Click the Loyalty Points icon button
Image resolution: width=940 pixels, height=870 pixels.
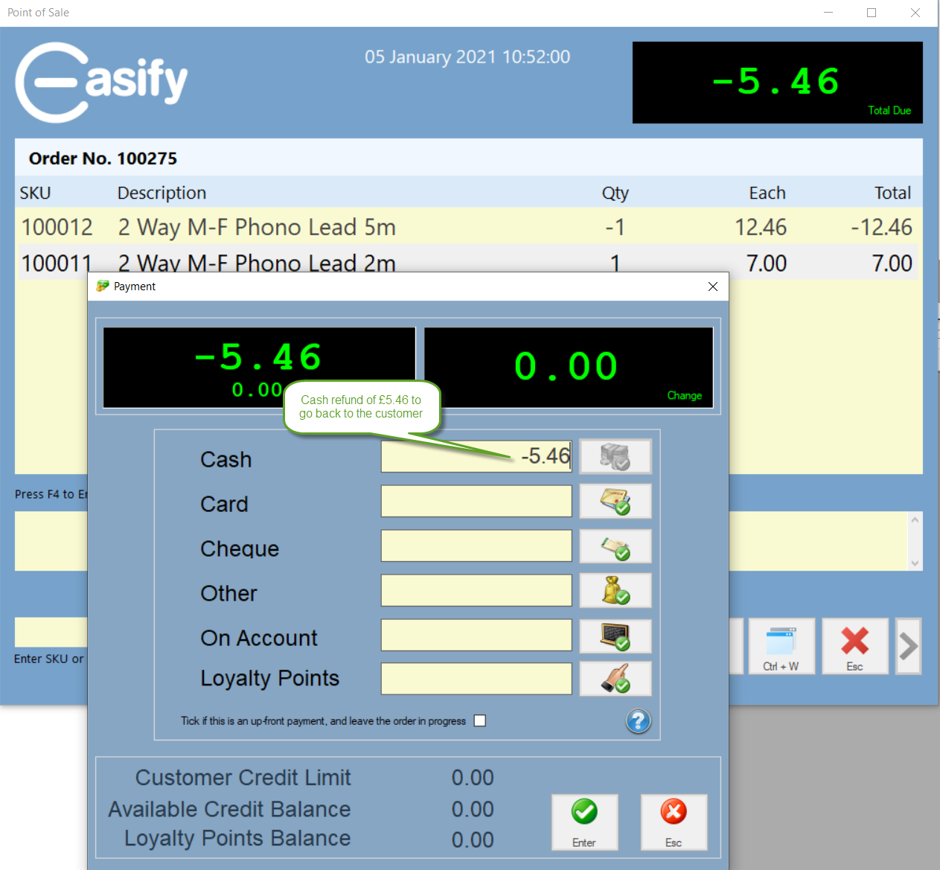click(615, 679)
